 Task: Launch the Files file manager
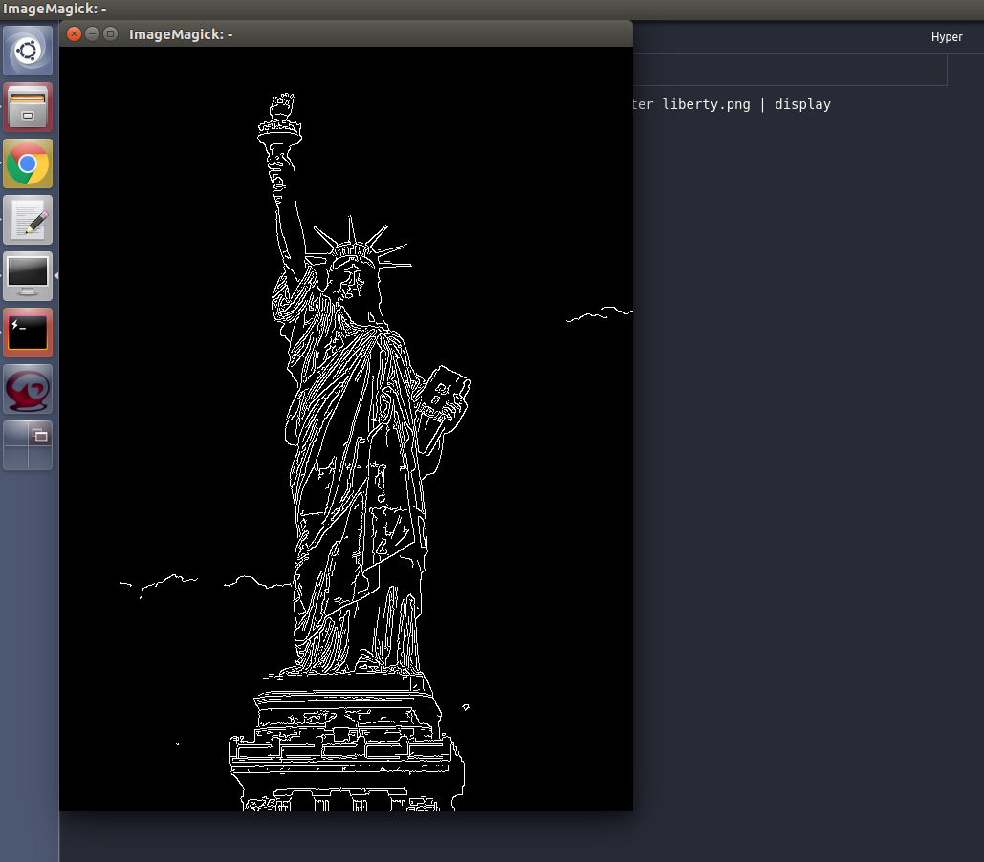point(28,106)
